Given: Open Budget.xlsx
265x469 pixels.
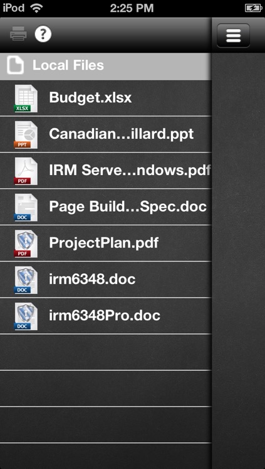Looking at the screenshot, I should tap(105, 98).
